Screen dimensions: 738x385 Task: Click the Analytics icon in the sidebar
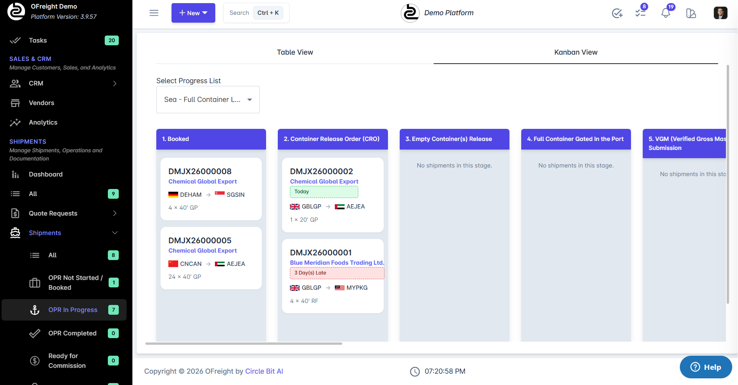[x=15, y=122]
